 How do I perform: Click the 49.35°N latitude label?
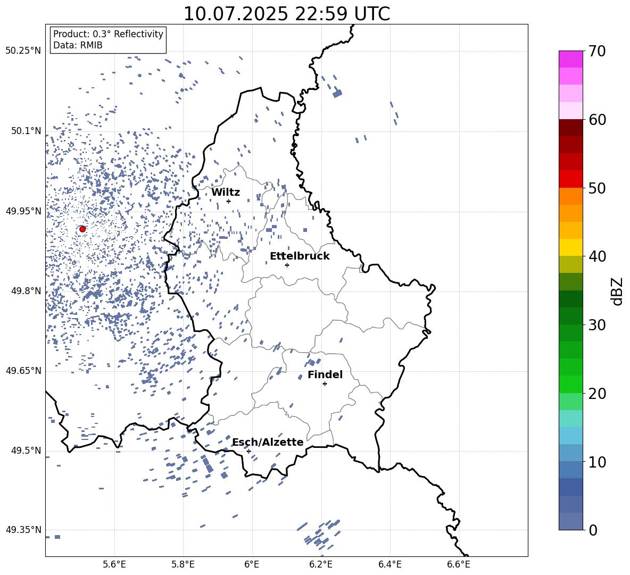pyautogui.click(x=23, y=530)
